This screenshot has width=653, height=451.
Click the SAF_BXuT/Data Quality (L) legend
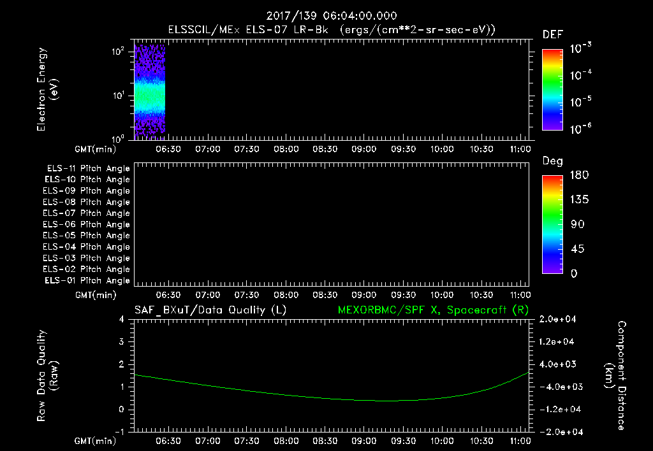pyautogui.click(x=210, y=310)
